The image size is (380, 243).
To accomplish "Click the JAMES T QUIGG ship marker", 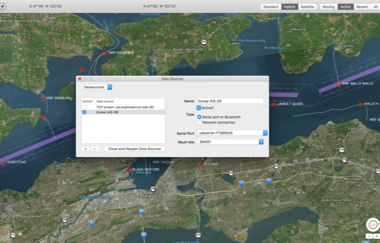I will coord(274,104).
